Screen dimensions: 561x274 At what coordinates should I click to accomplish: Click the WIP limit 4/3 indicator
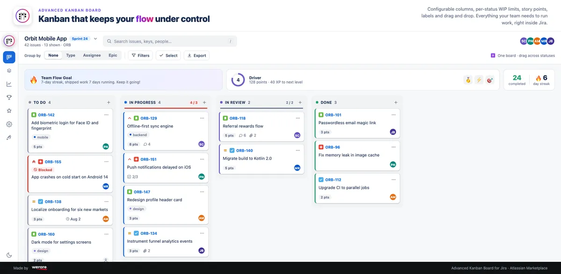(194, 103)
